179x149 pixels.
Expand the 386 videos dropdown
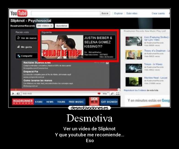point(45,26)
